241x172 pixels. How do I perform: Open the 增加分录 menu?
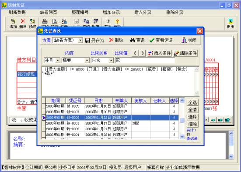[x=112, y=12]
